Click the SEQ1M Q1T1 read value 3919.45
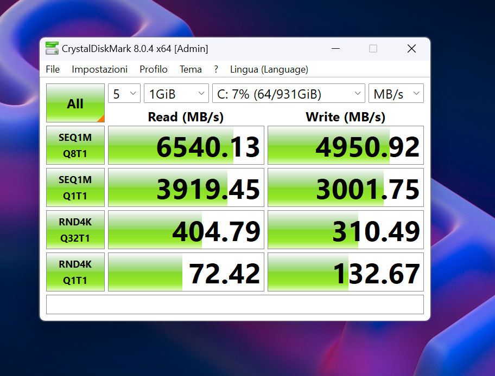This screenshot has height=376, width=495. tap(186, 187)
